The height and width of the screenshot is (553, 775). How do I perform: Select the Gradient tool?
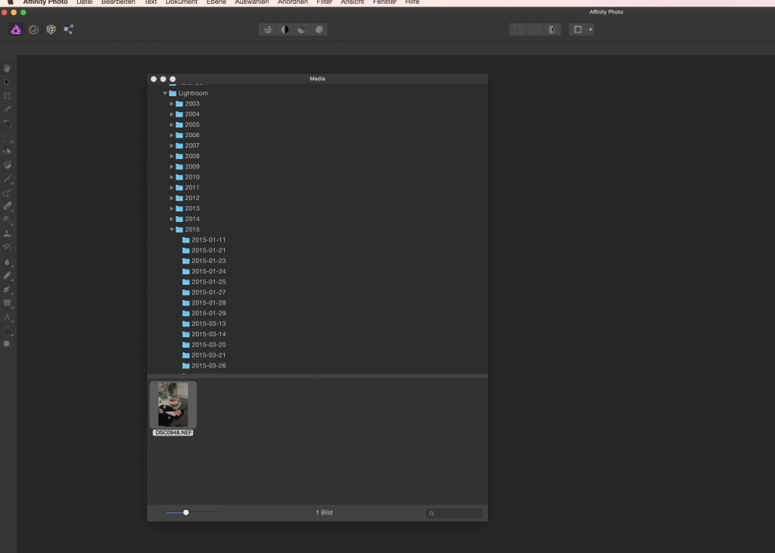[x=7, y=164]
